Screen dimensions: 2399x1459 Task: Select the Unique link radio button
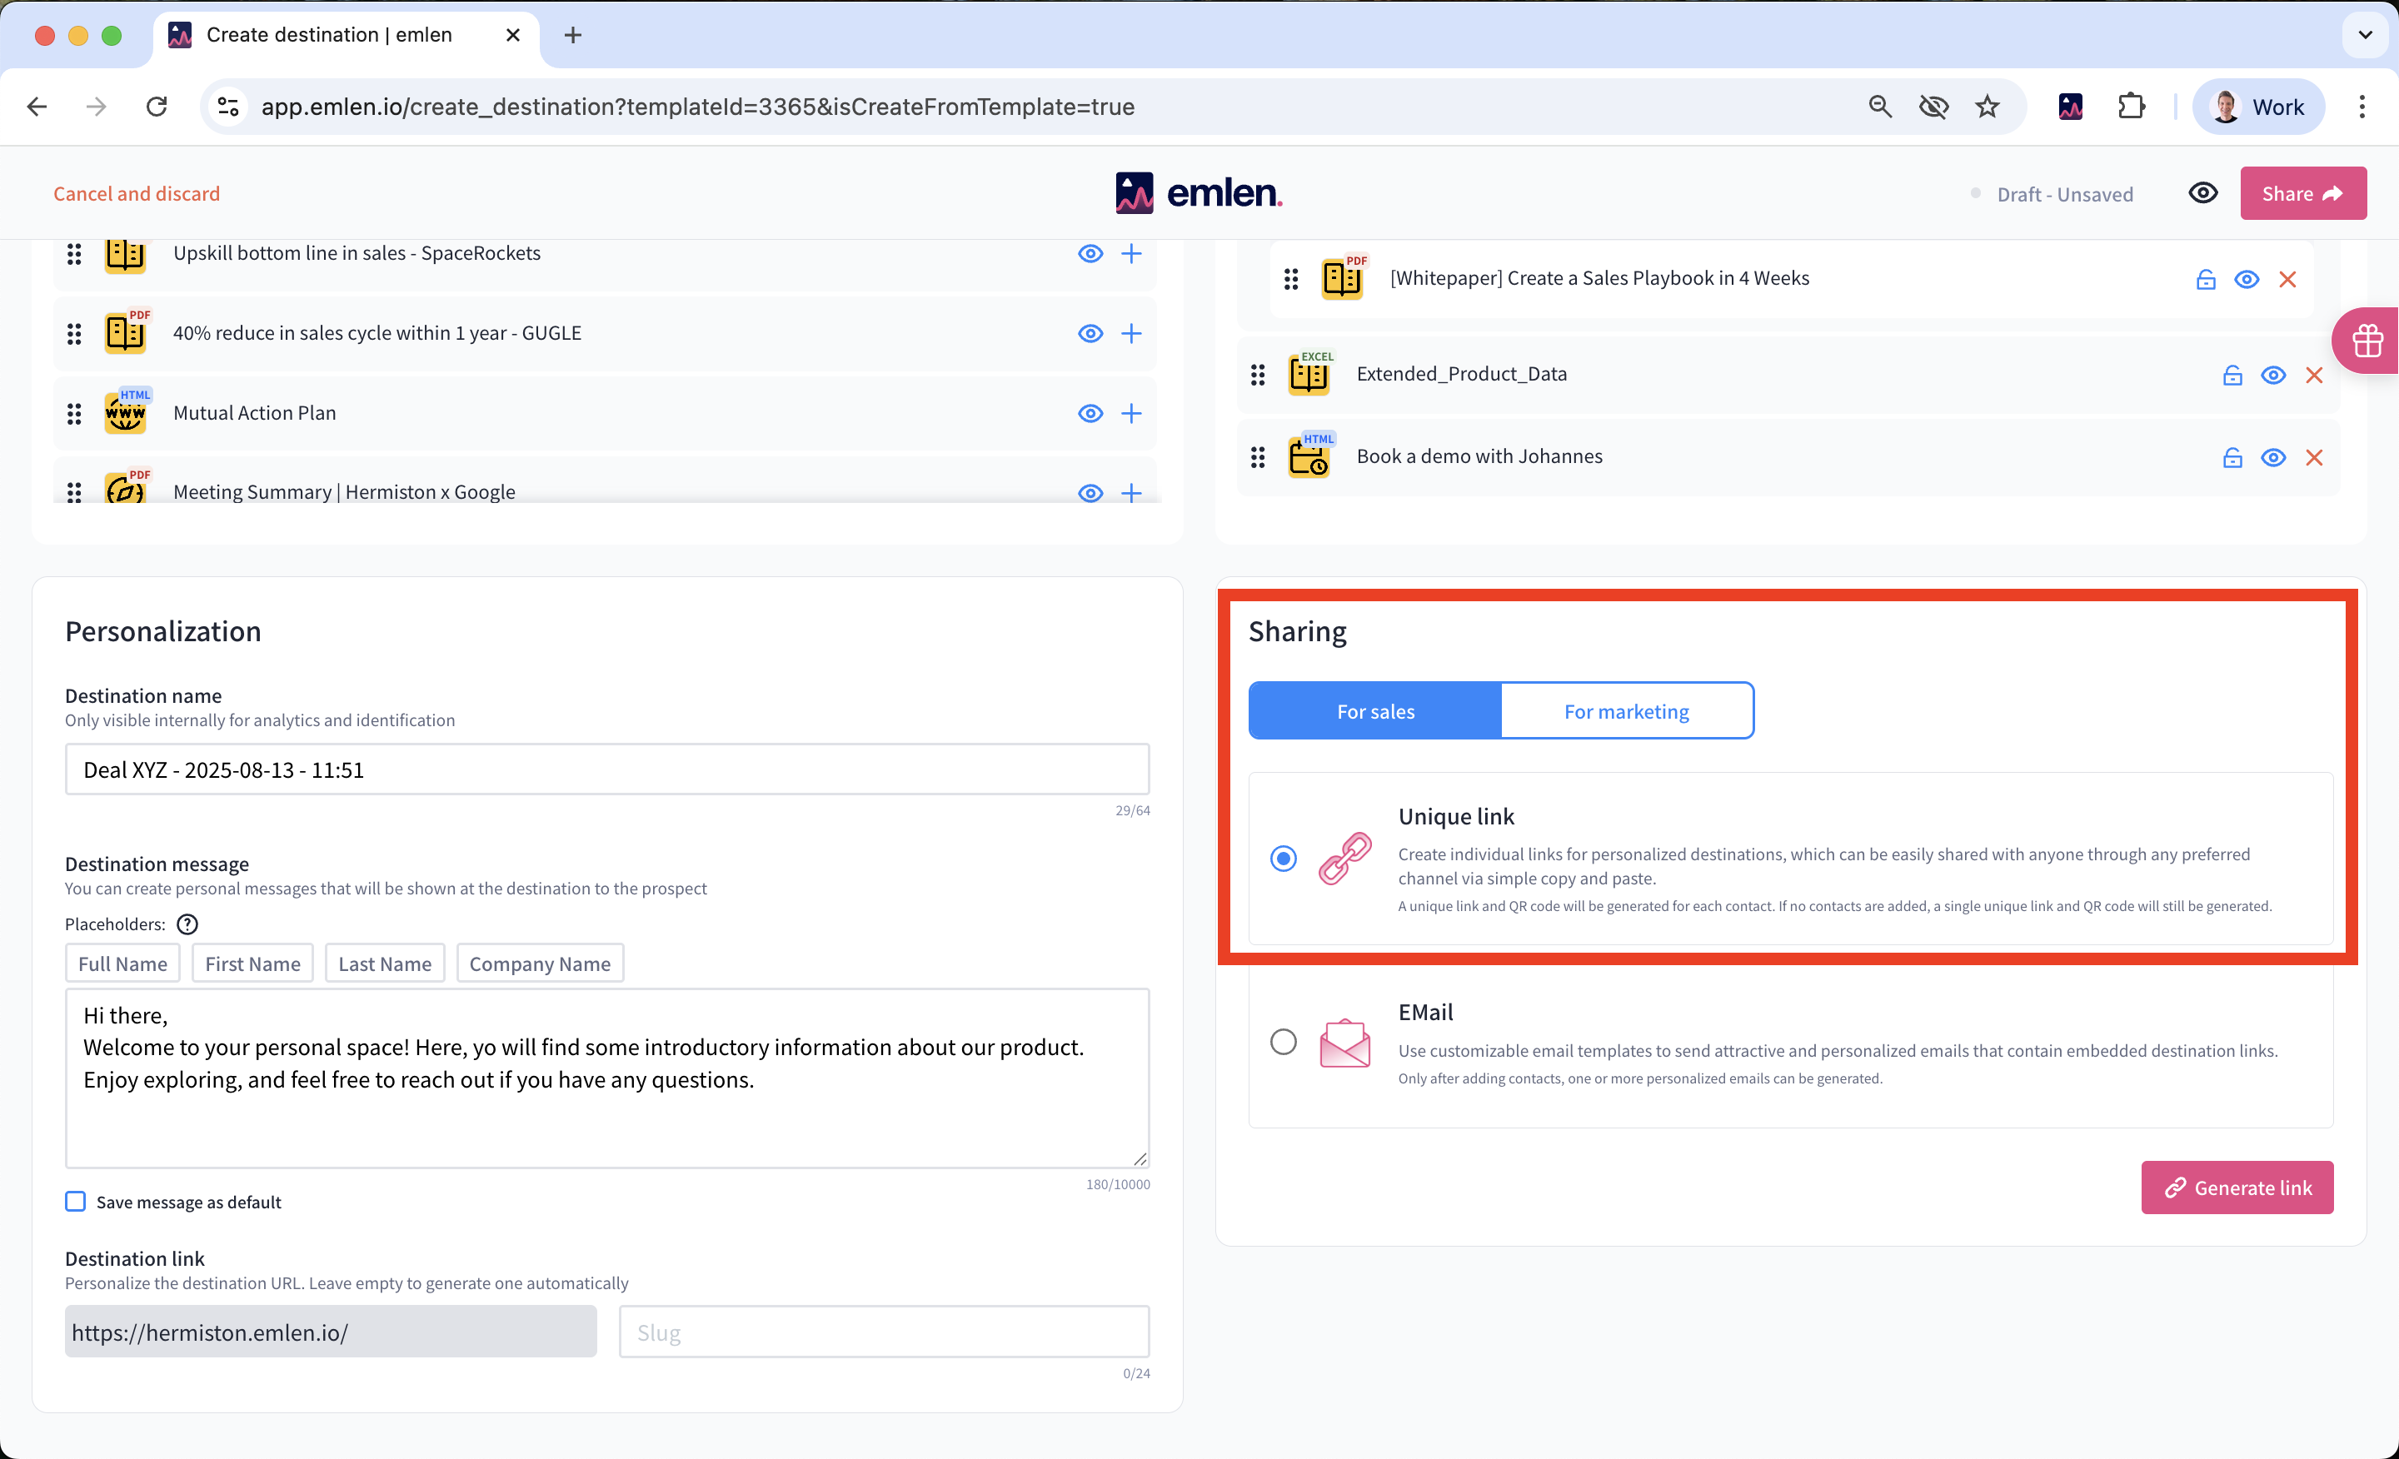[x=1284, y=859]
